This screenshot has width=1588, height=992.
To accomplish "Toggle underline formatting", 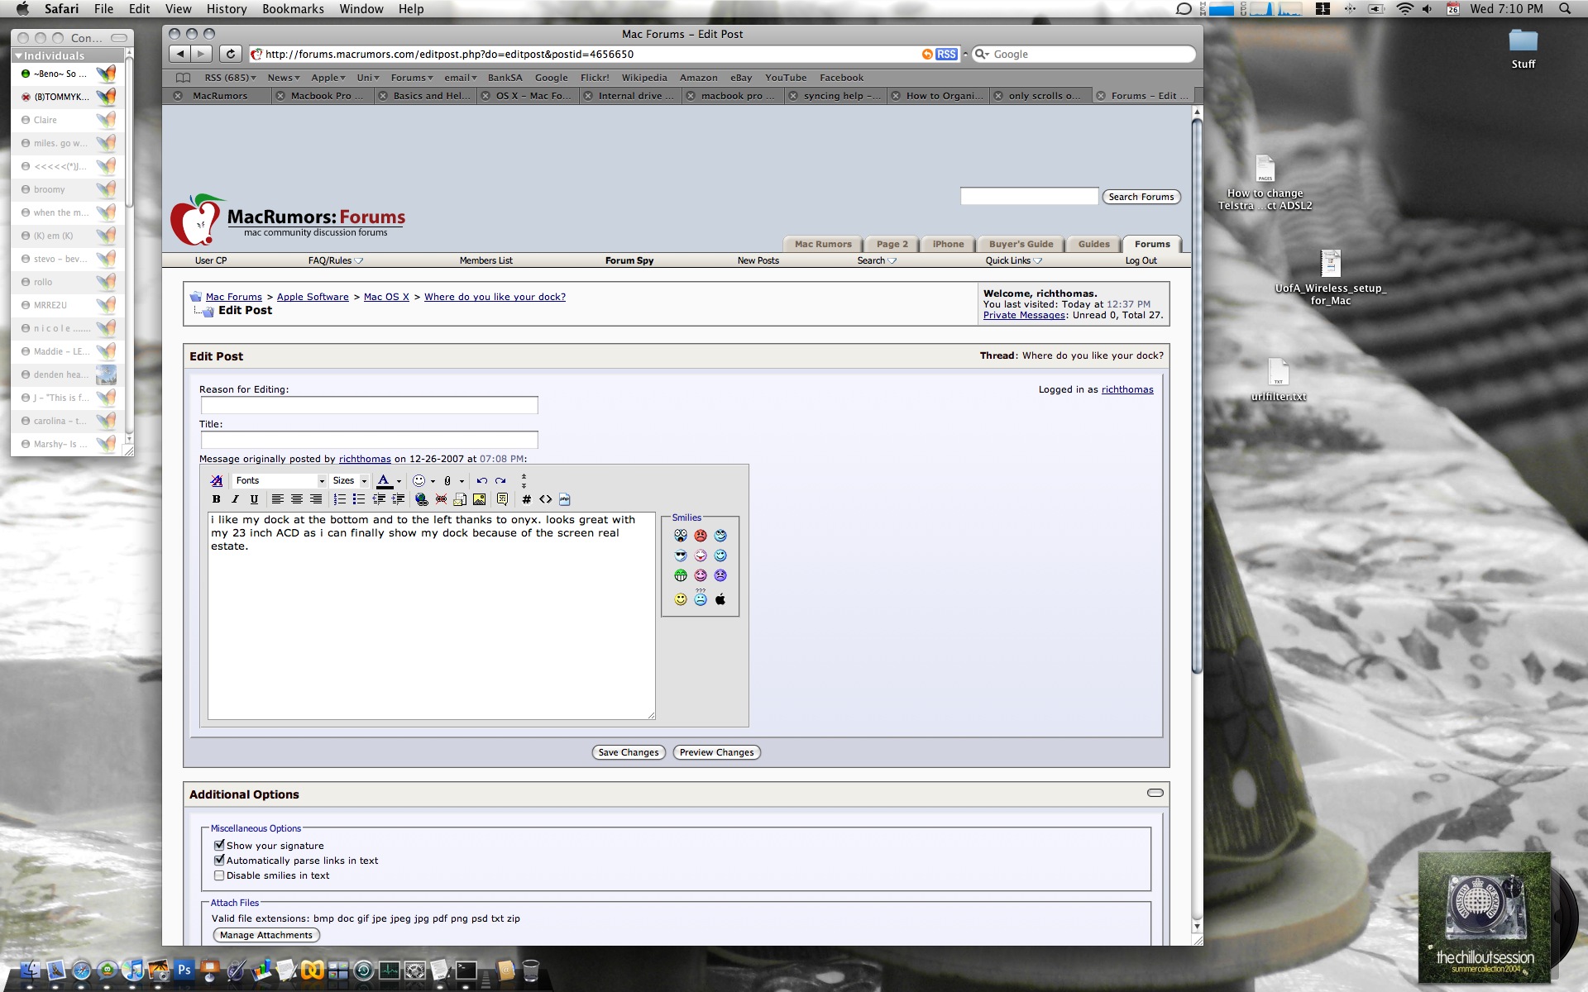I will pos(254,498).
